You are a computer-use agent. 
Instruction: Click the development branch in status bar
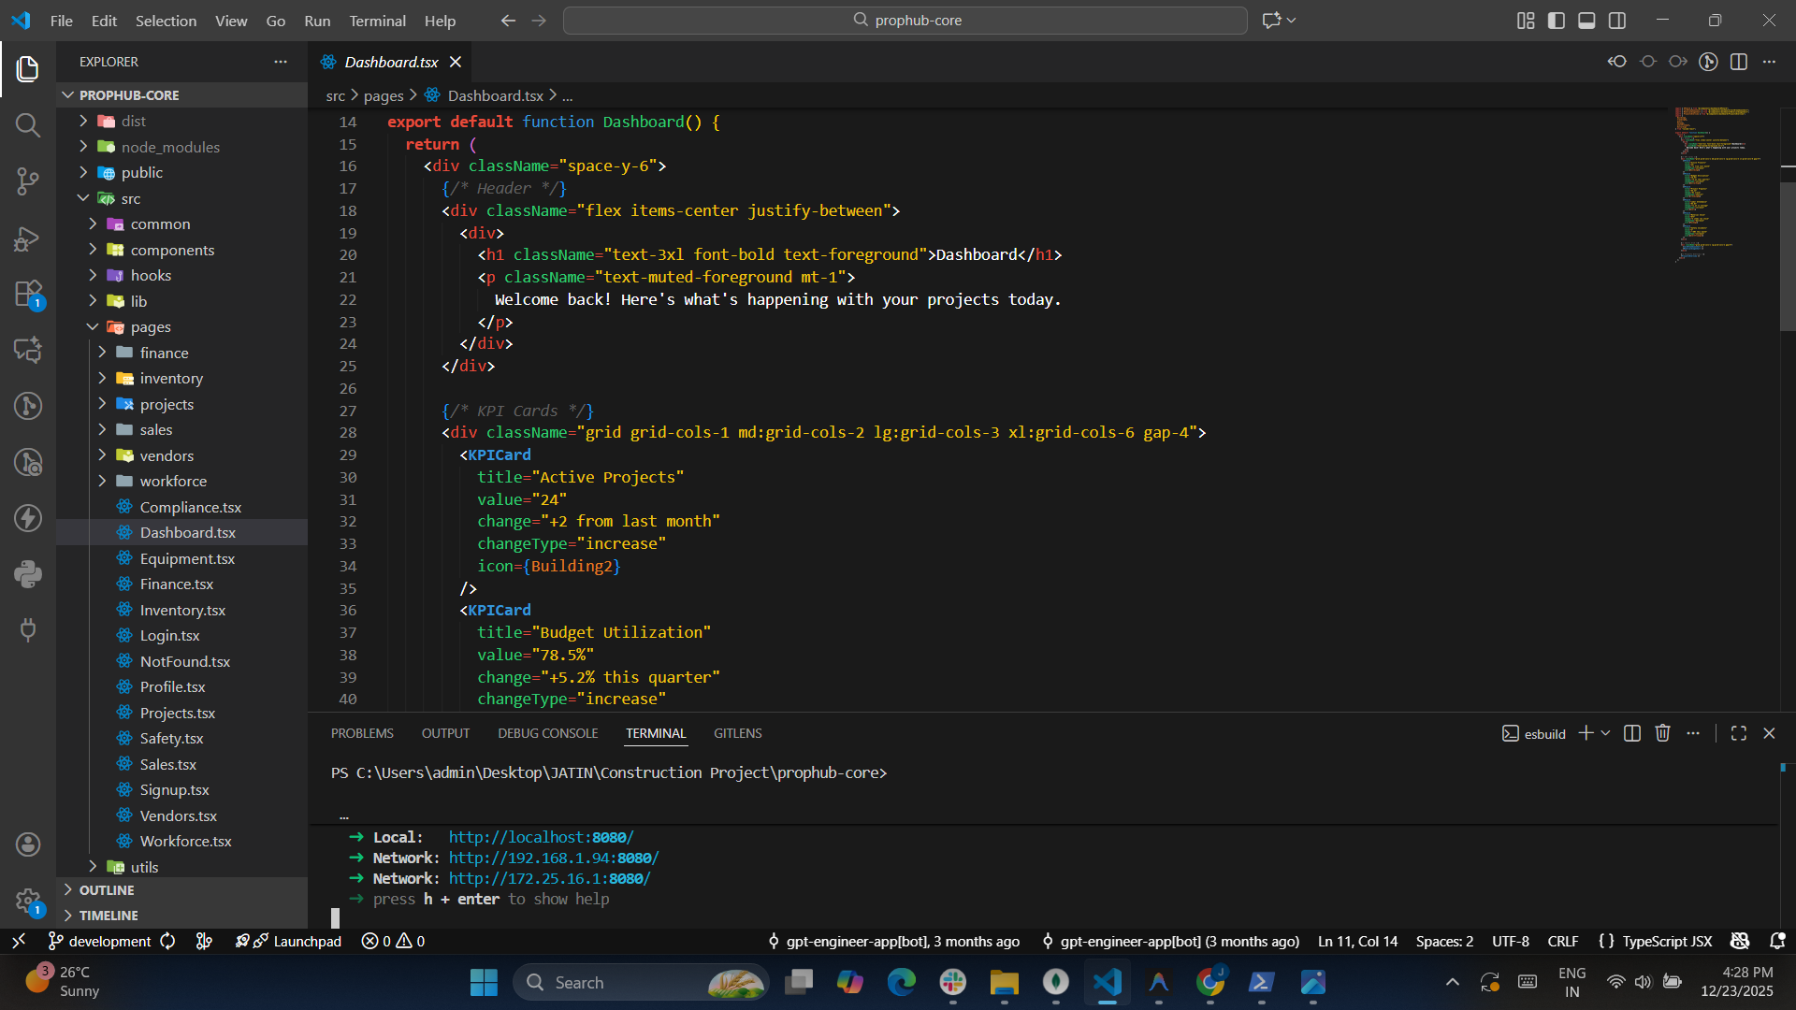(109, 942)
